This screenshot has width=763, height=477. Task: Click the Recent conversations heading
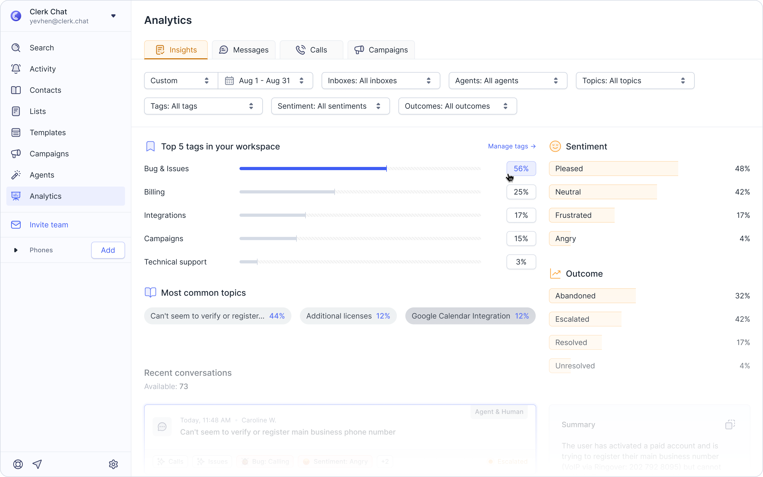click(x=188, y=373)
